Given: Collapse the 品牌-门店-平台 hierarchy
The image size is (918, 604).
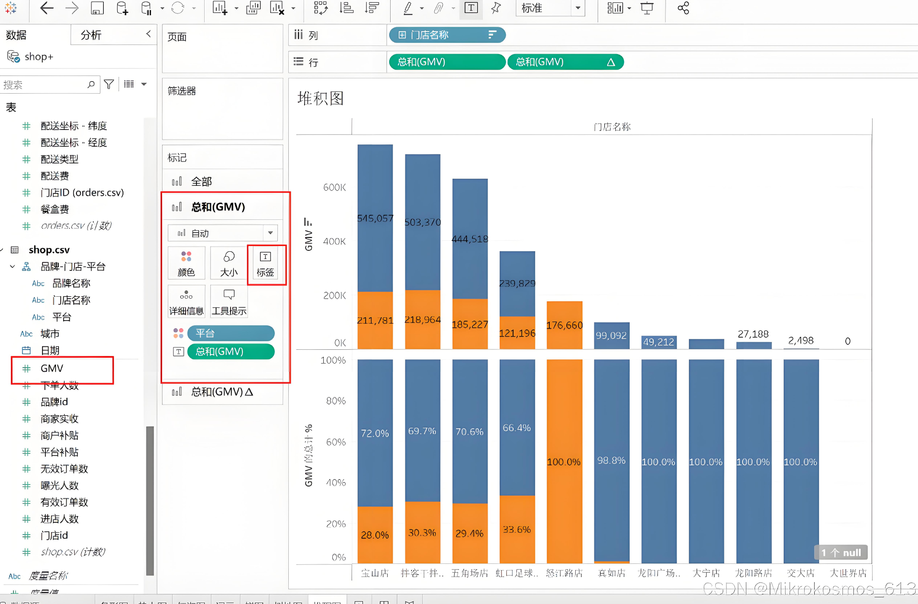Looking at the screenshot, I should click(x=12, y=267).
